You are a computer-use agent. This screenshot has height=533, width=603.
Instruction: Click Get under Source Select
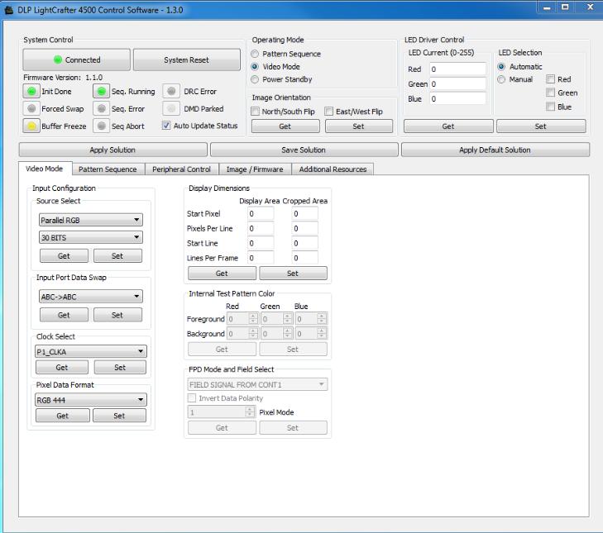[64, 256]
